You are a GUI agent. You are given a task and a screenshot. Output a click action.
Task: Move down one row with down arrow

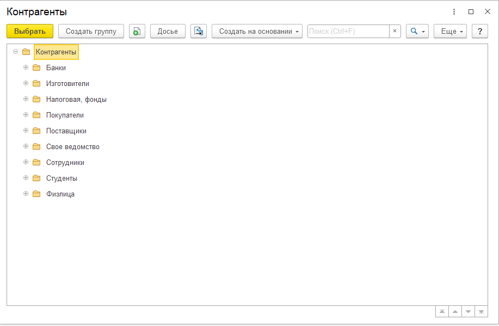[468, 312]
